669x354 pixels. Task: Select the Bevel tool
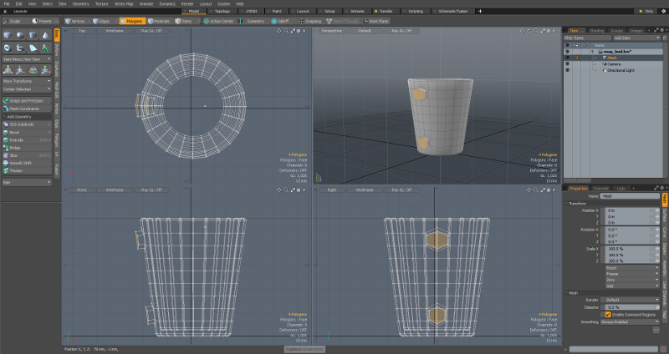pyautogui.click(x=15, y=132)
